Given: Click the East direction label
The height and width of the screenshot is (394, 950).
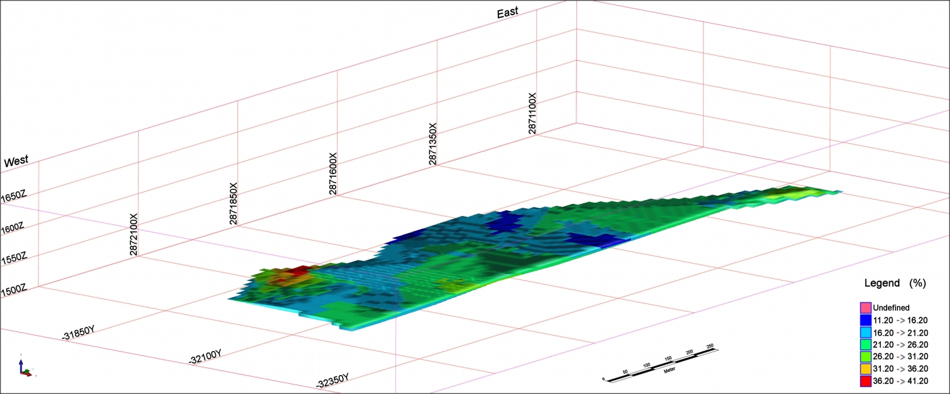Looking at the screenshot, I should pos(507,12).
